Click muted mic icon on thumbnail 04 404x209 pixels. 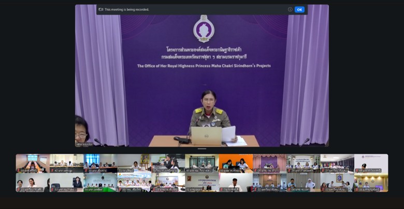click(x=289, y=189)
